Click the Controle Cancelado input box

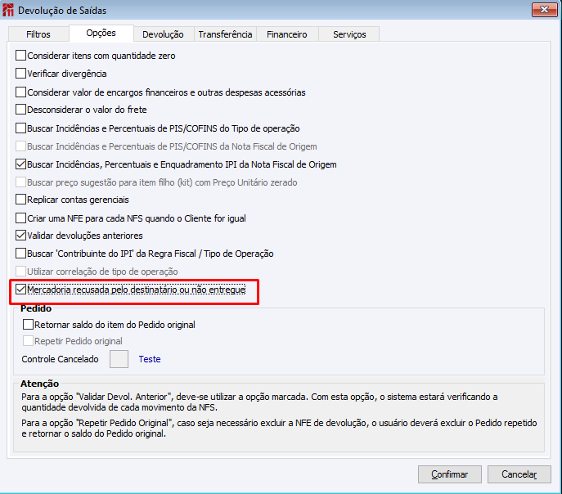click(x=119, y=359)
